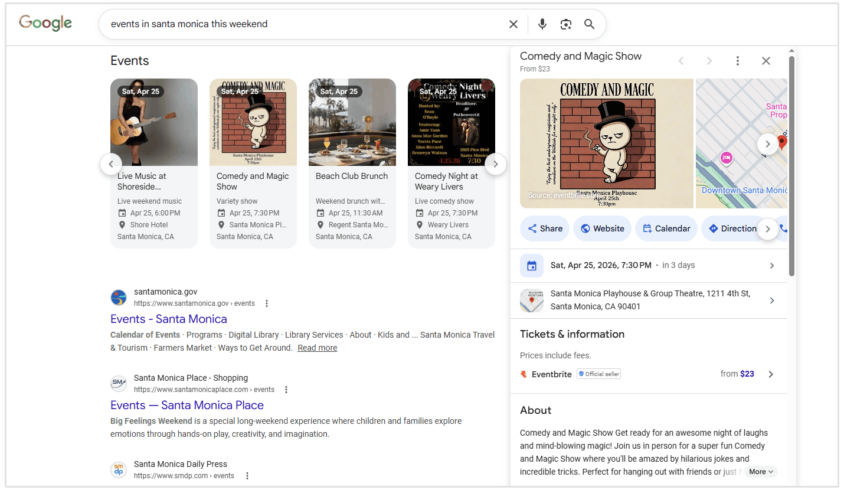
Task: Close the Comedy and Magic Show panel
Action: pyautogui.click(x=766, y=60)
